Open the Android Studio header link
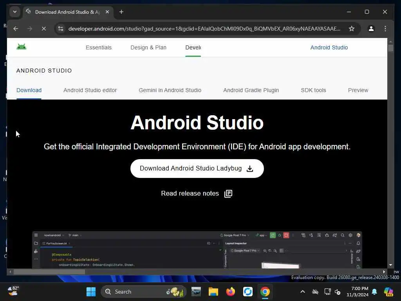Viewport: 401px width, 301px height. point(329,47)
